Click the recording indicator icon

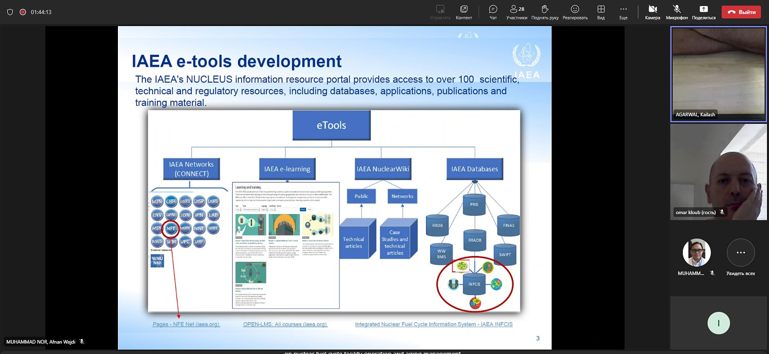(23, 12)
